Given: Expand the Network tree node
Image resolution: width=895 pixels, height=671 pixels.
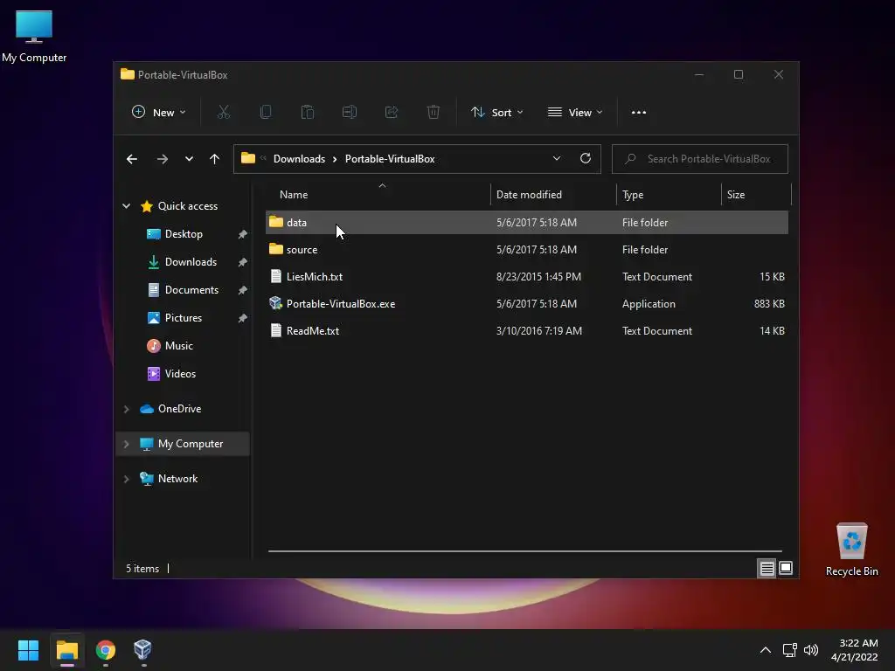Looking at the screenshot, I should 126,479.
